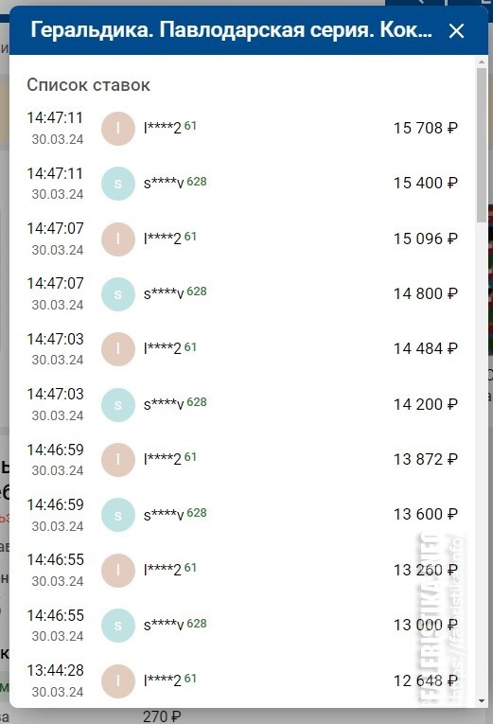The width and height of the screenshot is (493, 724).
Task: Close the bid list dialog
Action: click(x=456, y=31)
